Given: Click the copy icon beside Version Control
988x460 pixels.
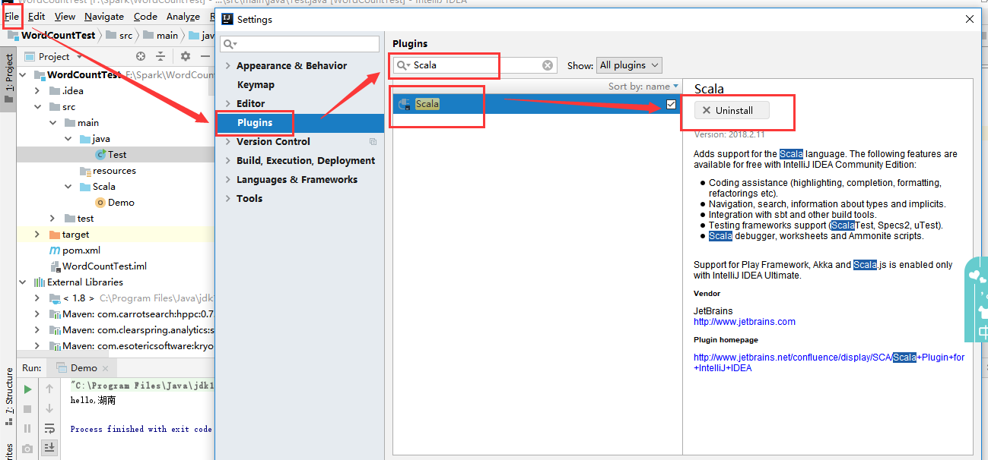Looking at the screenshot, I should point(373,142).
